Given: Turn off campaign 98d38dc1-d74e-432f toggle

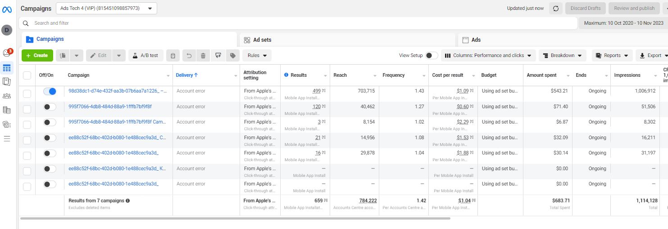Looking at the screenshot, I should pyautogui.click(x=50, y=91).
